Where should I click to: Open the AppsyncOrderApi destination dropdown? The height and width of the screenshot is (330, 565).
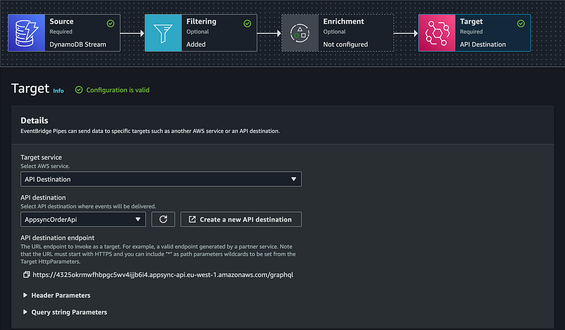[83, 219]
